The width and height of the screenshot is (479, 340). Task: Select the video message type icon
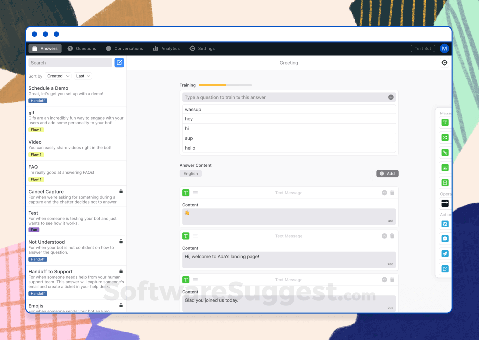tap(445, 183)
